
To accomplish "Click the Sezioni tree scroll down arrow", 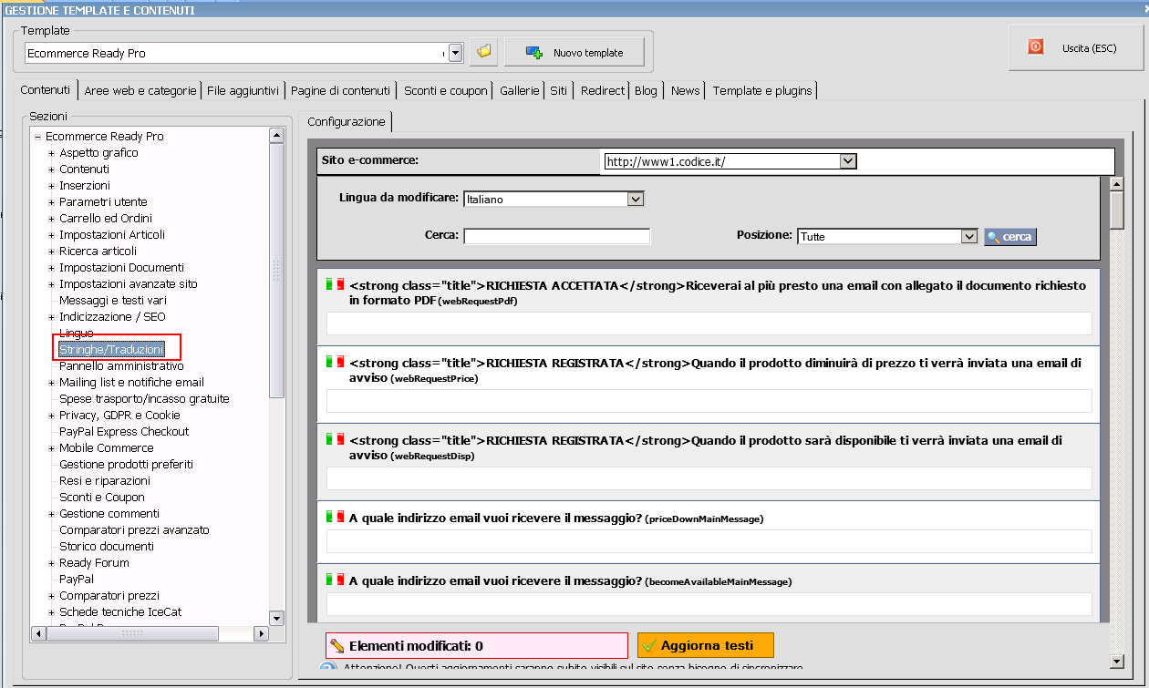I will [x=277, y=618].
